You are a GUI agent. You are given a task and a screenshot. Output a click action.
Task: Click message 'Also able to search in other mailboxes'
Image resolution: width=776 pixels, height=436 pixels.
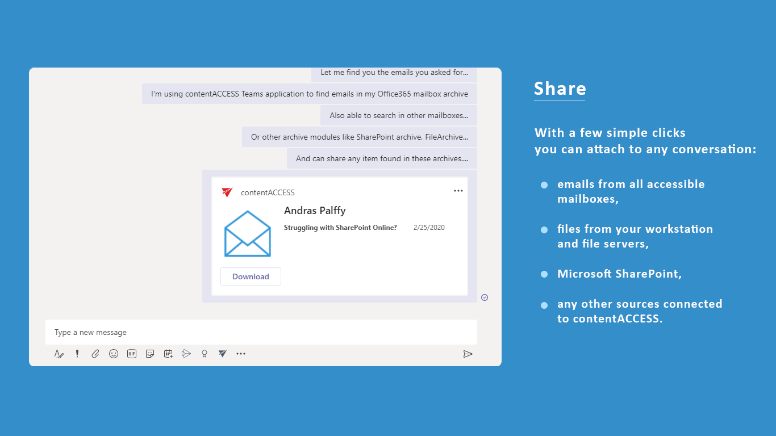tap(399, 115)
